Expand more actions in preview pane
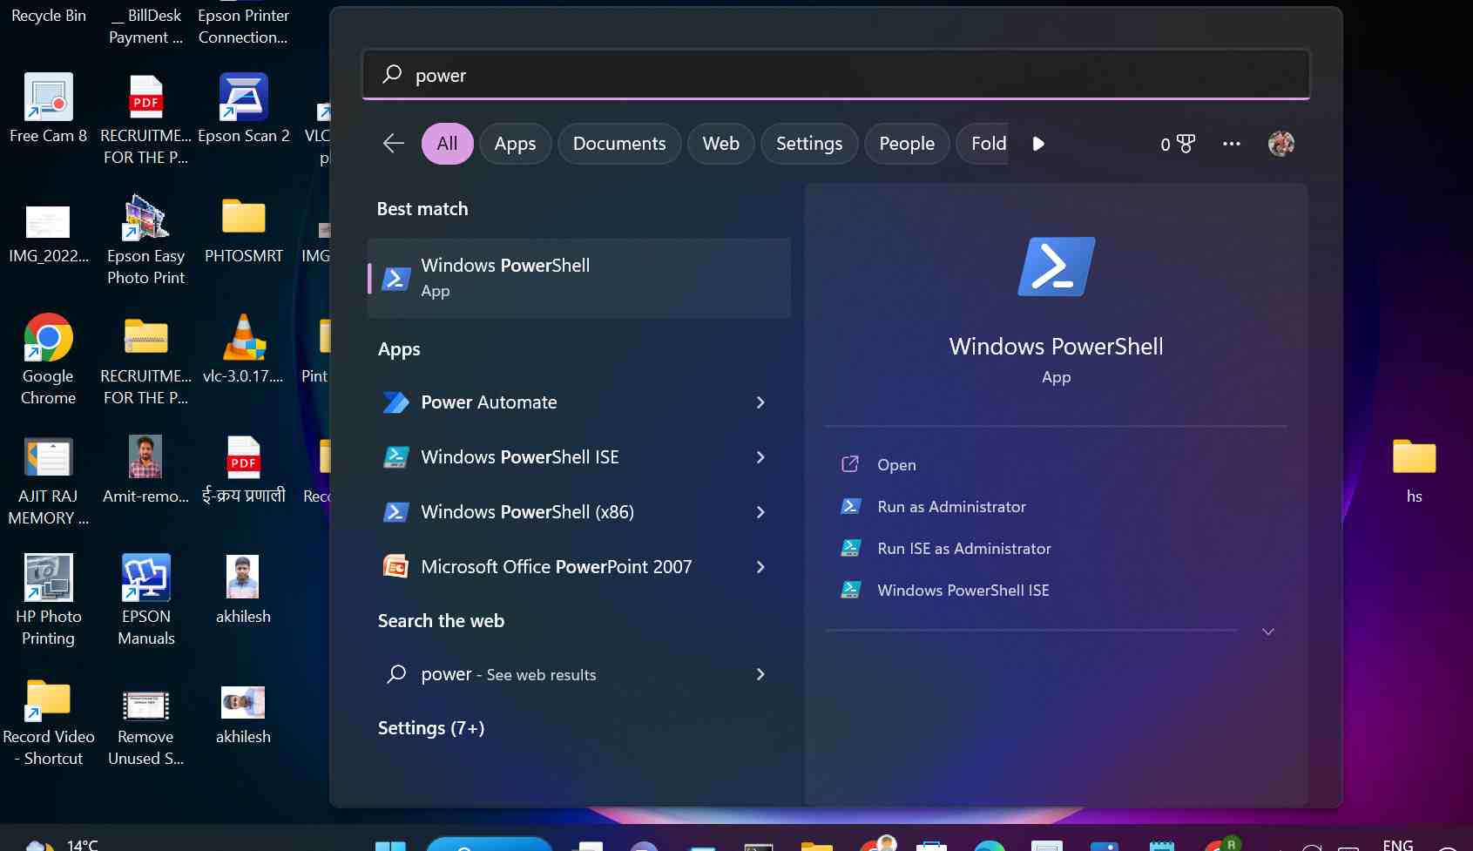The image size is (1473, 851). coord(1268,631)
